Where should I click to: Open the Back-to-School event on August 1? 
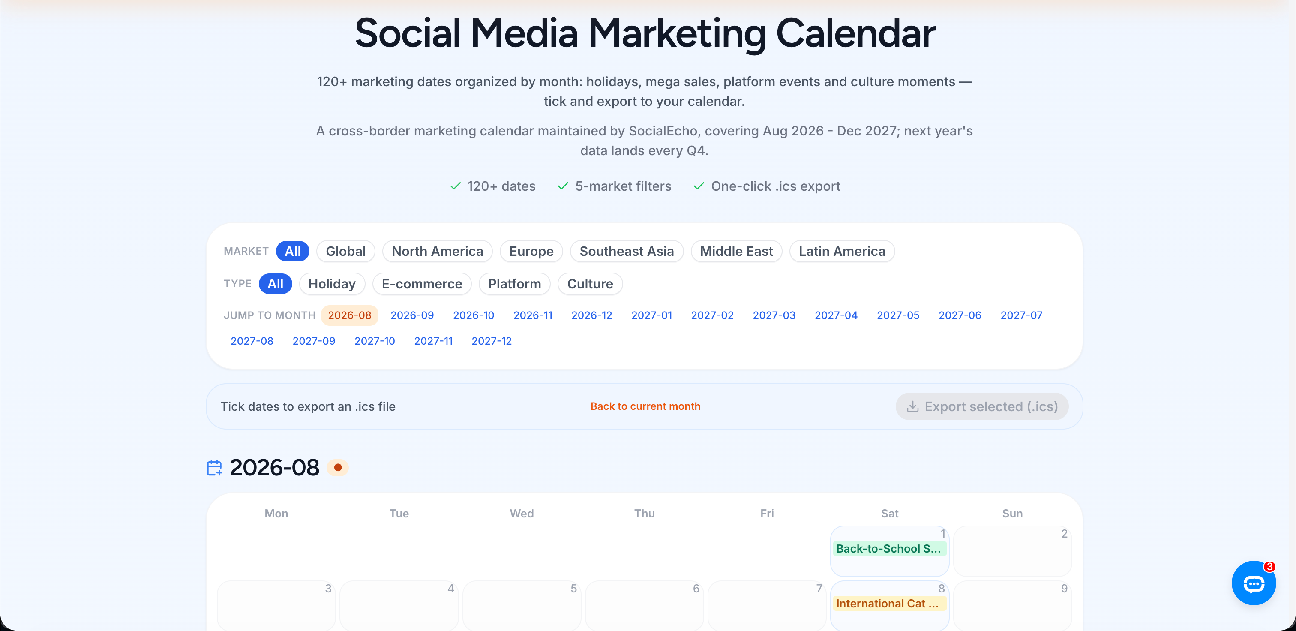pyautogui.click(x=889, y=548)
